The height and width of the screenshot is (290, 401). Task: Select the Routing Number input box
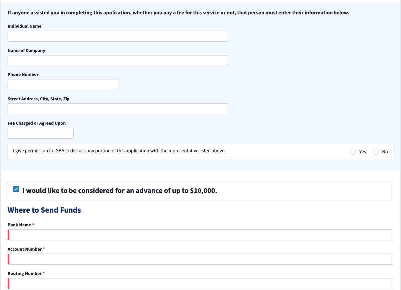point(200,283)
